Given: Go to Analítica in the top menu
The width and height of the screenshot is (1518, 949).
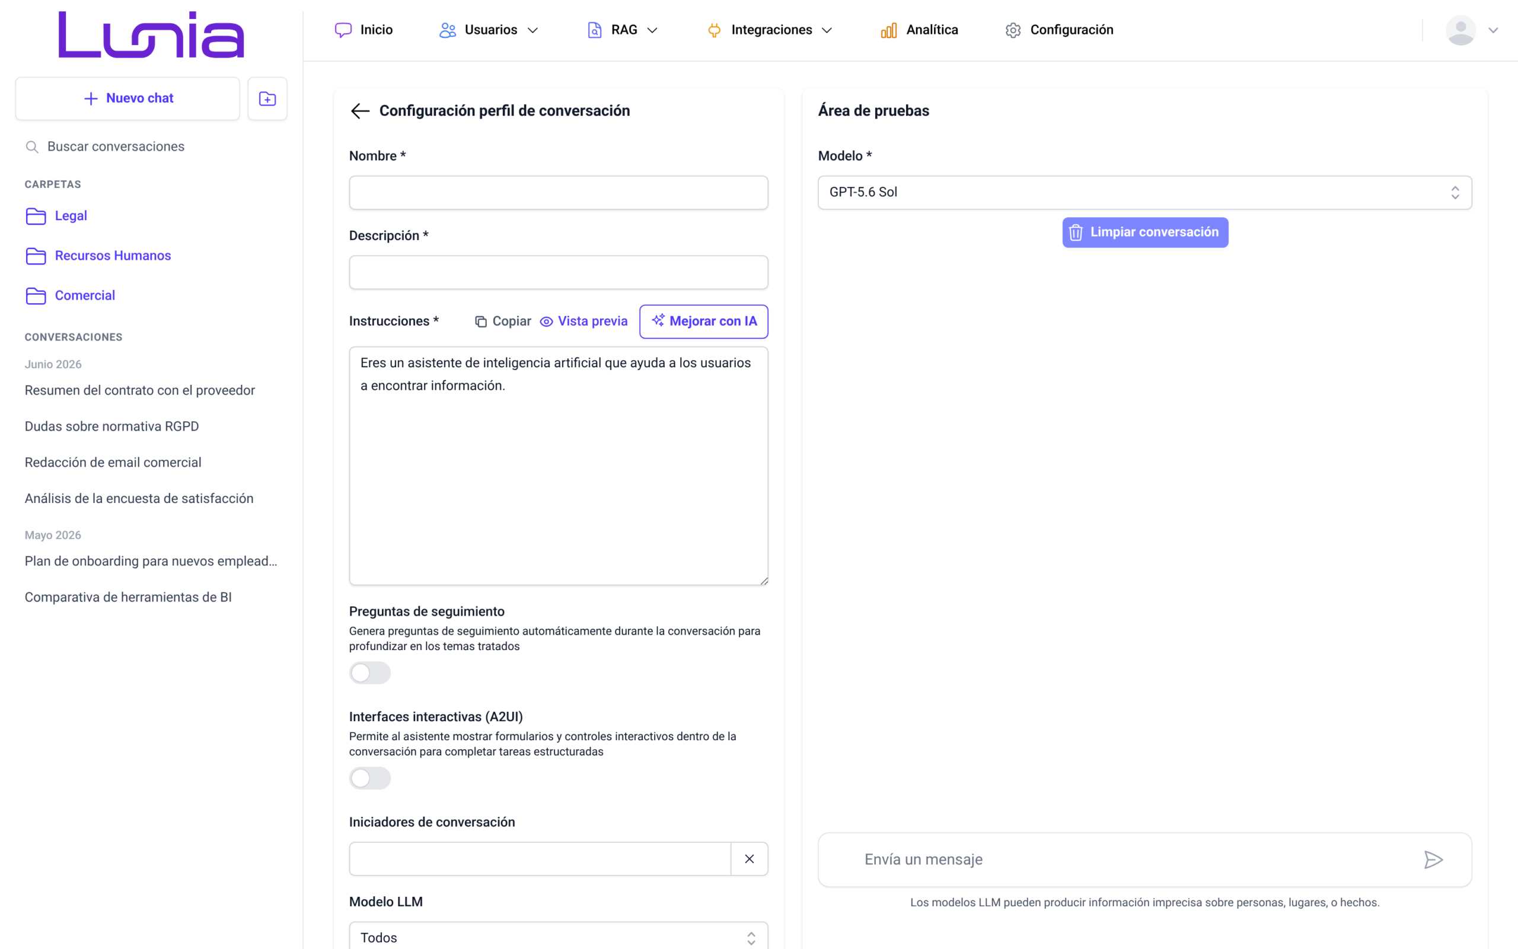Looking at the screenshot, I should tap(920, 30).
